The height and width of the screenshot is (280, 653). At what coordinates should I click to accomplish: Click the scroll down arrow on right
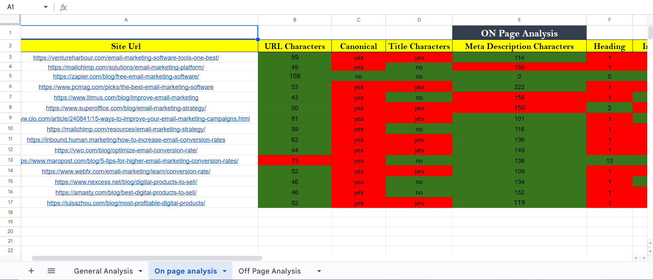[650, 251]
